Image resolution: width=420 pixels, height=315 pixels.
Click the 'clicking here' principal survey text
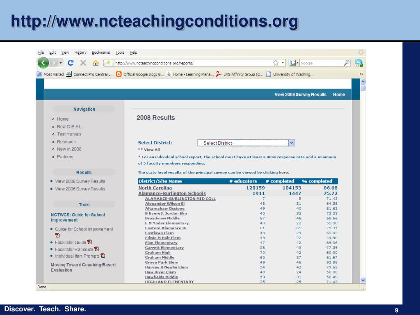[276, 173]
